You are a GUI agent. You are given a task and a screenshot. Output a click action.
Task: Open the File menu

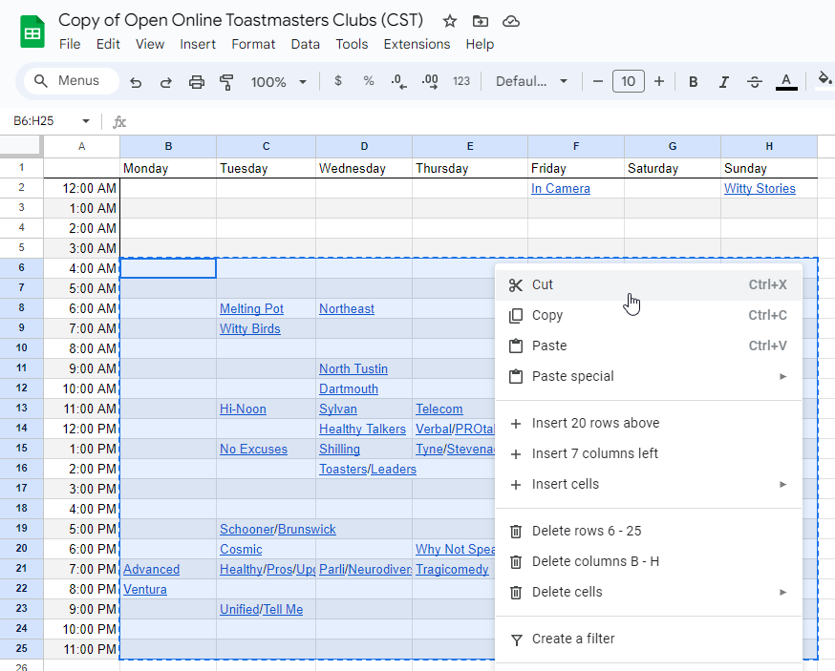tap(70, 44)
